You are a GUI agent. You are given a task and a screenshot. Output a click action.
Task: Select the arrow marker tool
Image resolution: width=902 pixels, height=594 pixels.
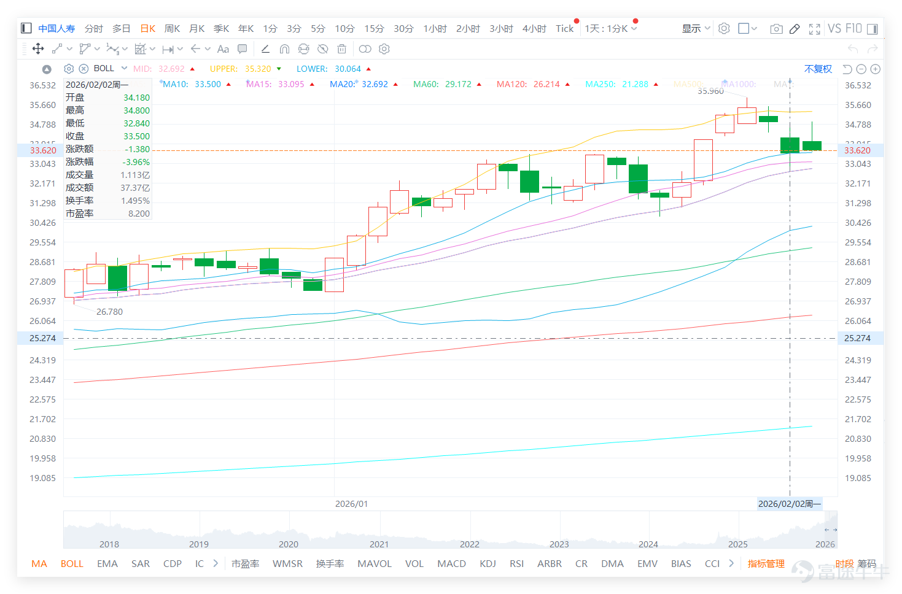pos(195,49)
